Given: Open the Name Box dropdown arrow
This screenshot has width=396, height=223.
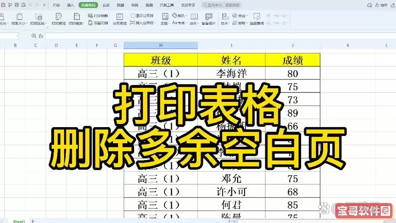Looking at the screenshot, I should (x=17, y=36).
